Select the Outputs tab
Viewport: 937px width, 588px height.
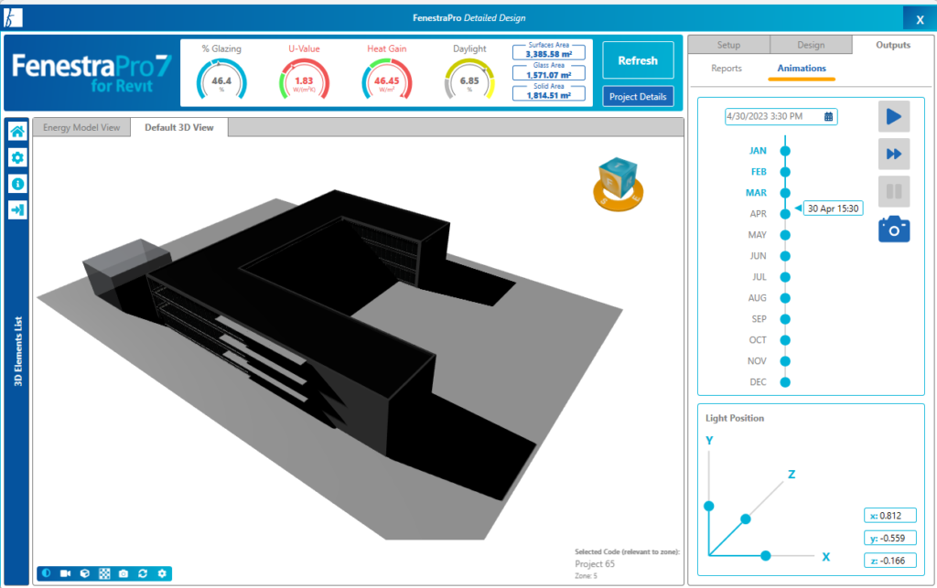click(893, 45)
